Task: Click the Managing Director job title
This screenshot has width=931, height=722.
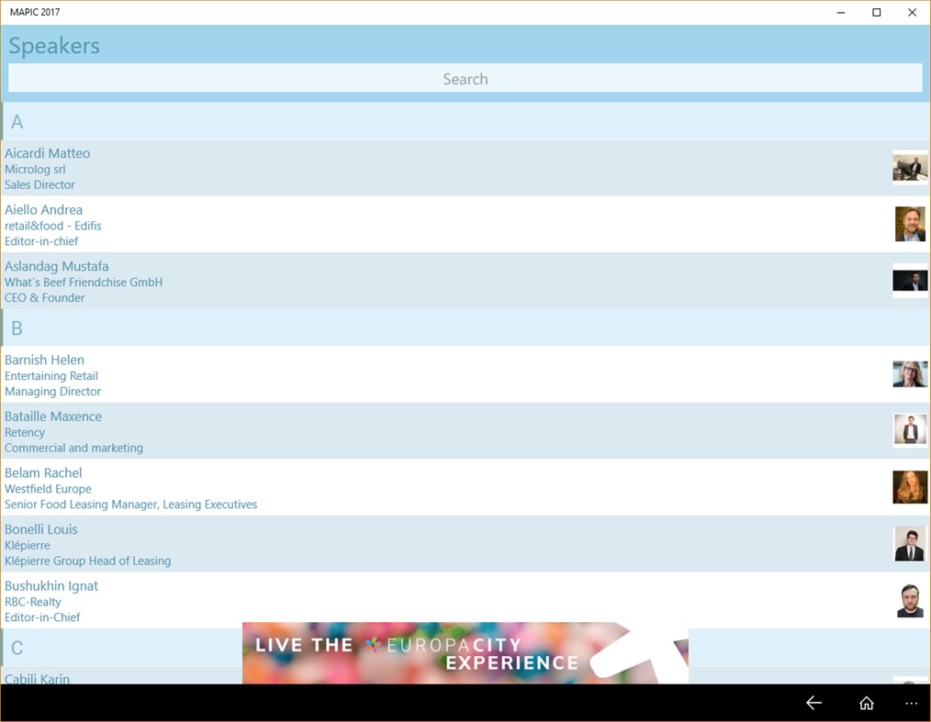Action: tap(53, 392)
